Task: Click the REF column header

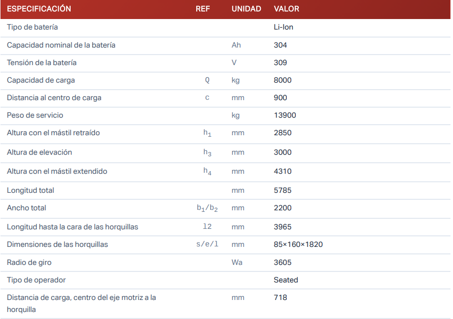Action: coord(203,9)
